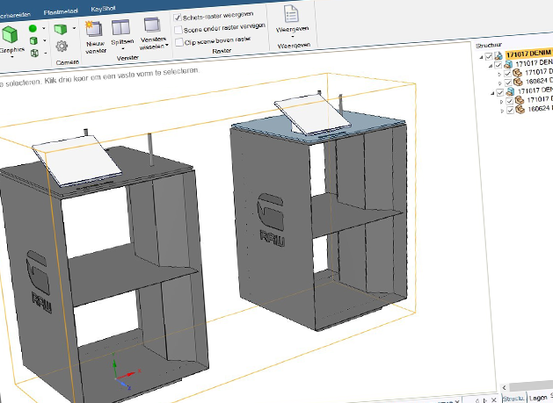Collapse the root 171017 DENIM tree node

[482, 57]
